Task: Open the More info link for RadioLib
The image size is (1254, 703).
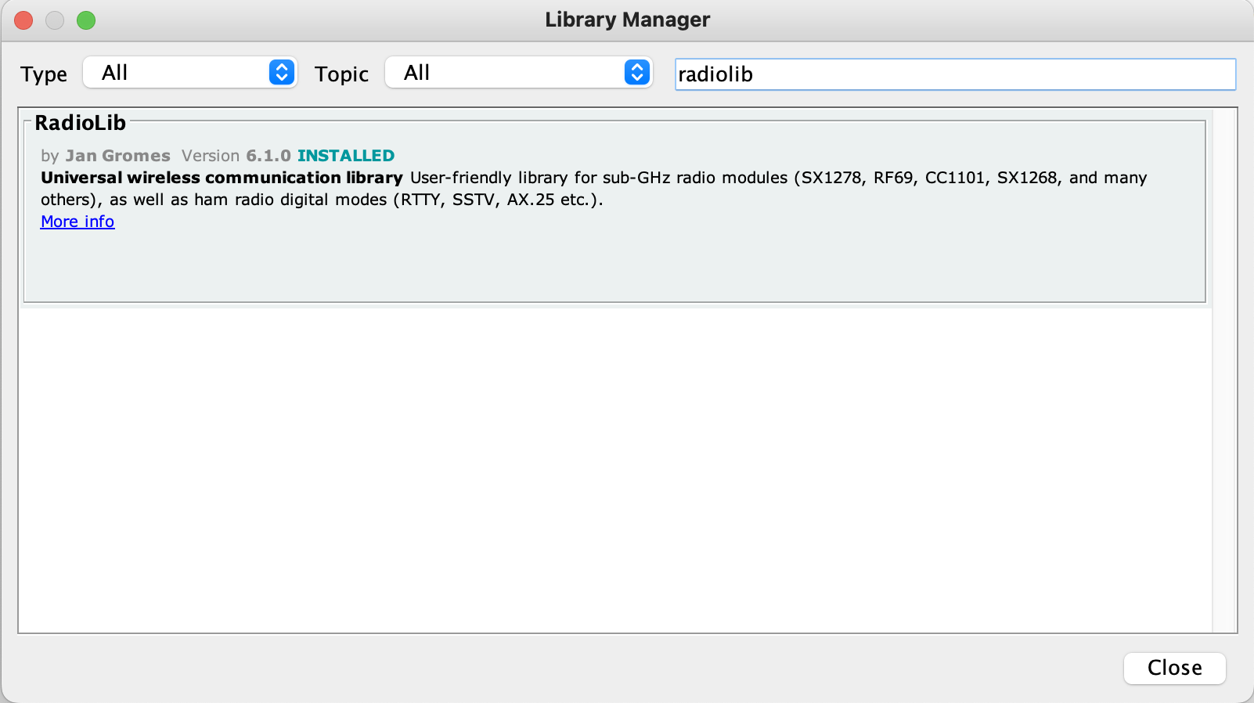Action: click(77, 222)
